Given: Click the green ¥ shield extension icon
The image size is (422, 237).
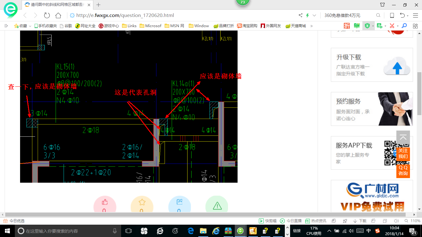Looking at the screenshot, I should coord(367,26).
